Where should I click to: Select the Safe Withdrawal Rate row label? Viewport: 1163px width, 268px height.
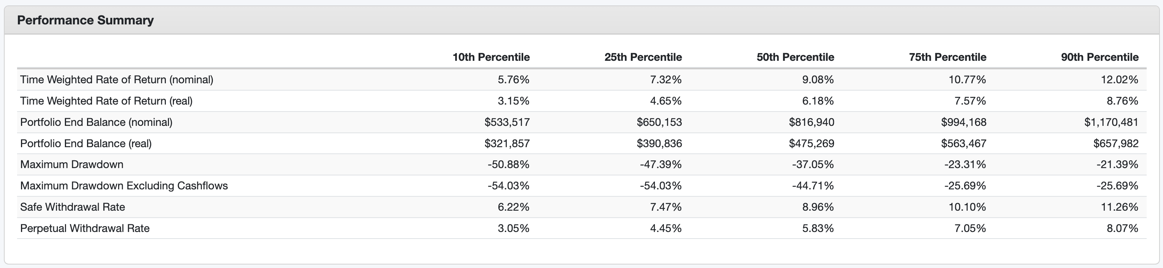(x=72, y=207)
